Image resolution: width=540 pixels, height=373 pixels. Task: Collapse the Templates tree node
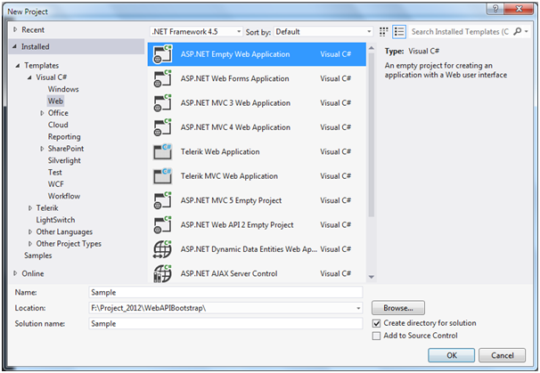17,65
